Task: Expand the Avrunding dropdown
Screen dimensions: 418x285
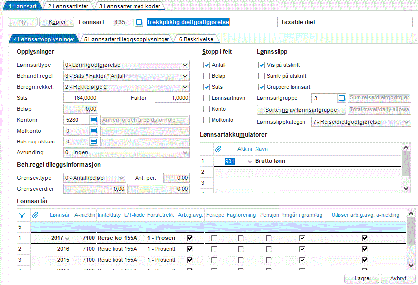Action: tap(185, 152)
